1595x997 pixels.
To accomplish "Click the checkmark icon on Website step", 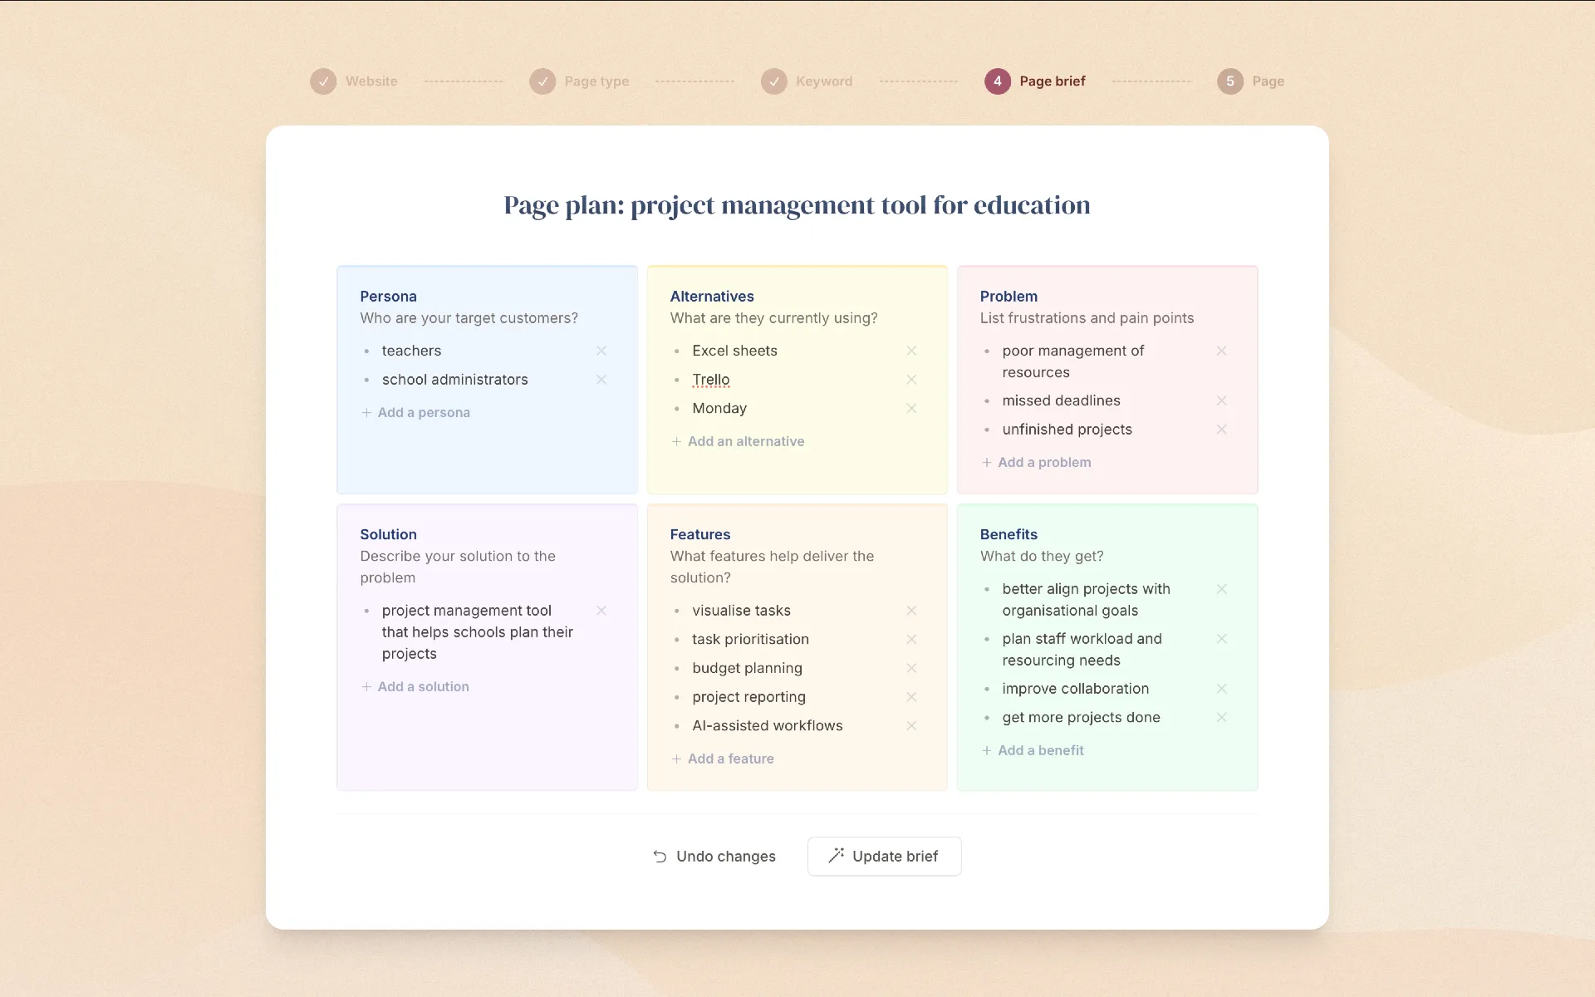I will [322, 81].
